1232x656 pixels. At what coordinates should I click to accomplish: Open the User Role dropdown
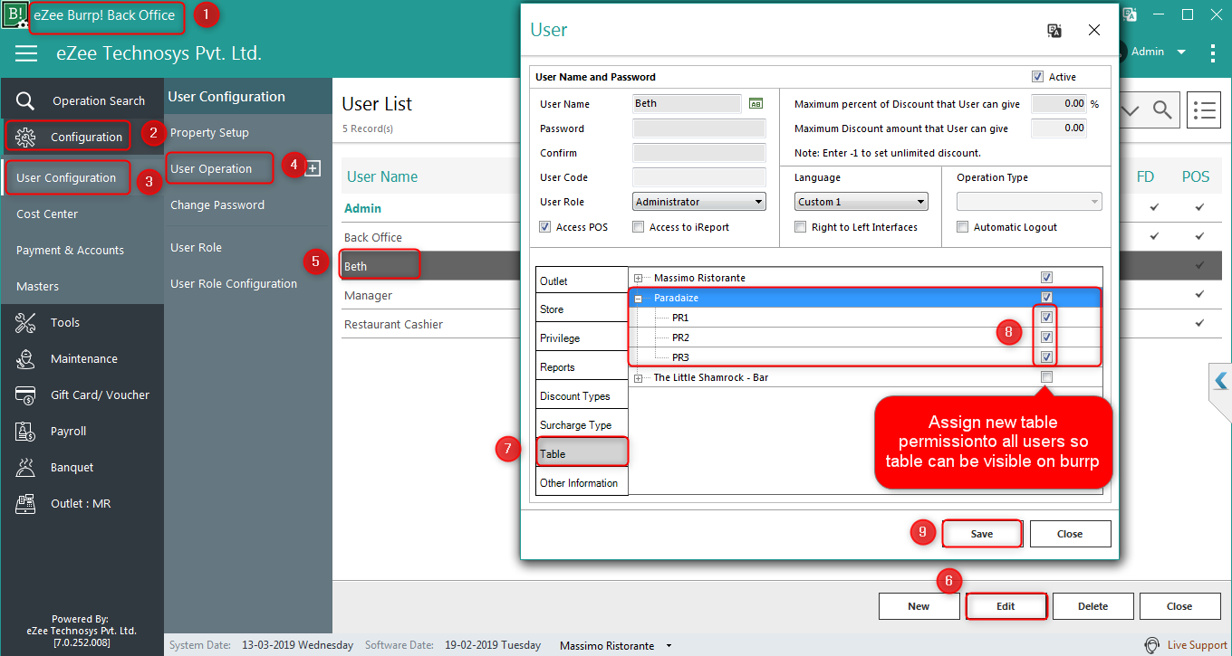pyautogui.click(x=698, y=202)
